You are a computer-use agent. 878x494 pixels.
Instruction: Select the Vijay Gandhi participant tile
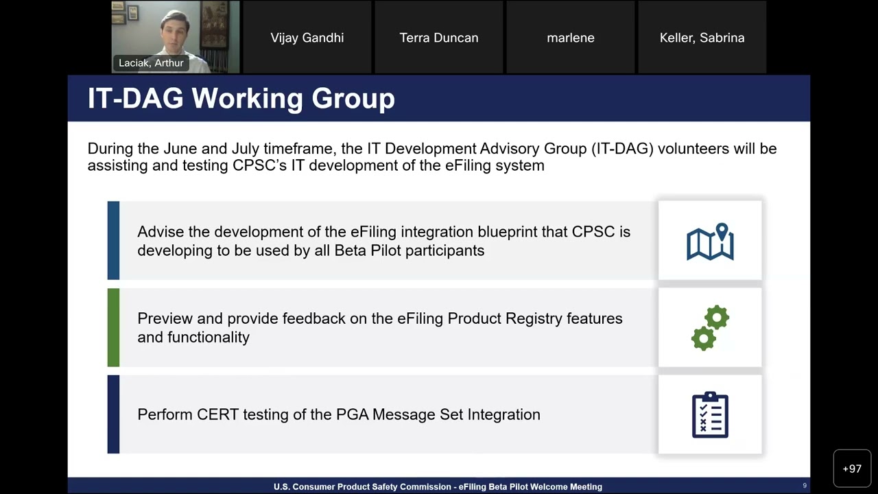point(307,37)
